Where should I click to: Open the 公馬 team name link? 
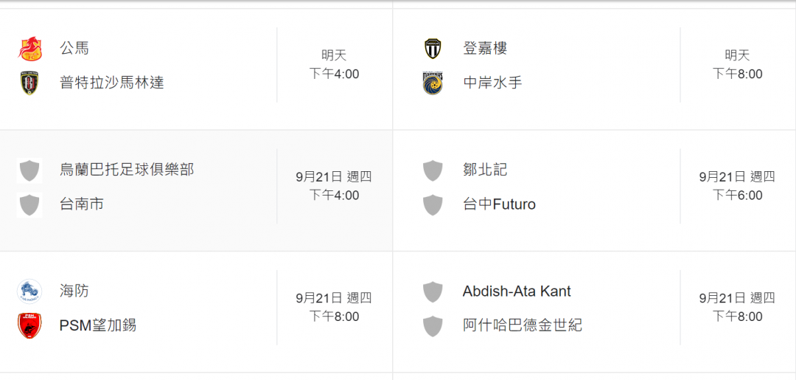point(74,48)
